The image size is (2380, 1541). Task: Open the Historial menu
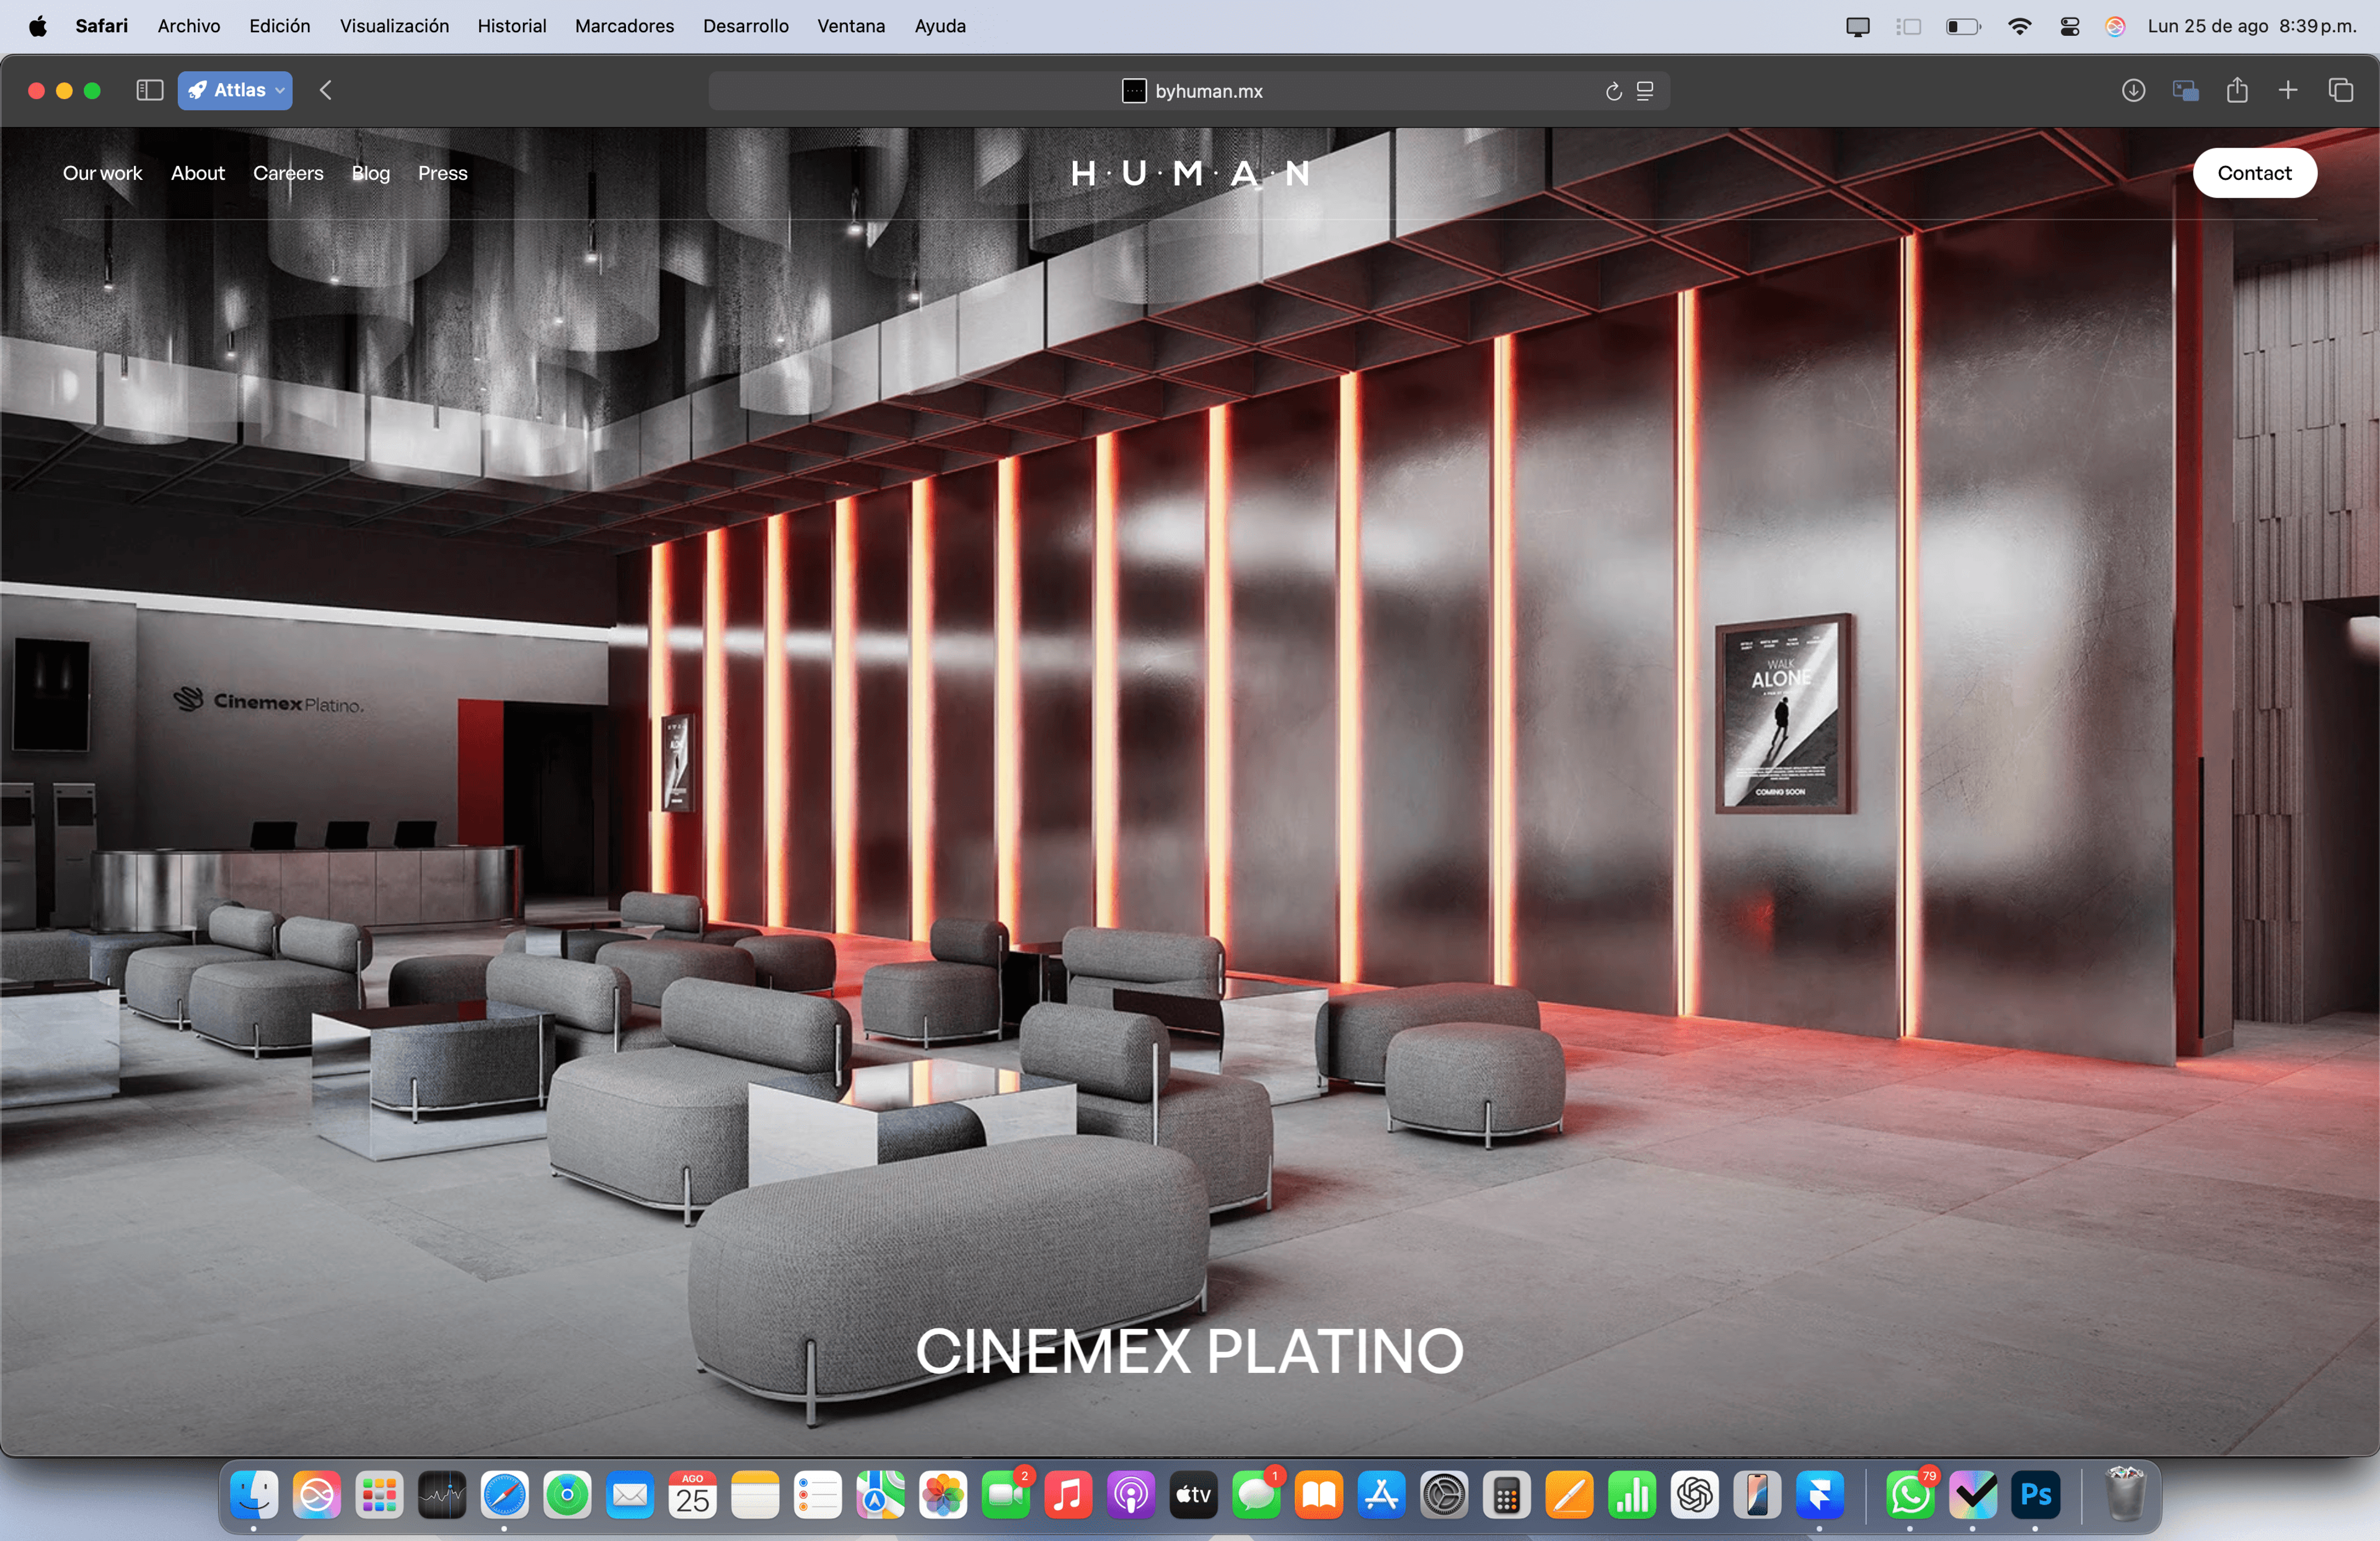click(x=512, y=26)
